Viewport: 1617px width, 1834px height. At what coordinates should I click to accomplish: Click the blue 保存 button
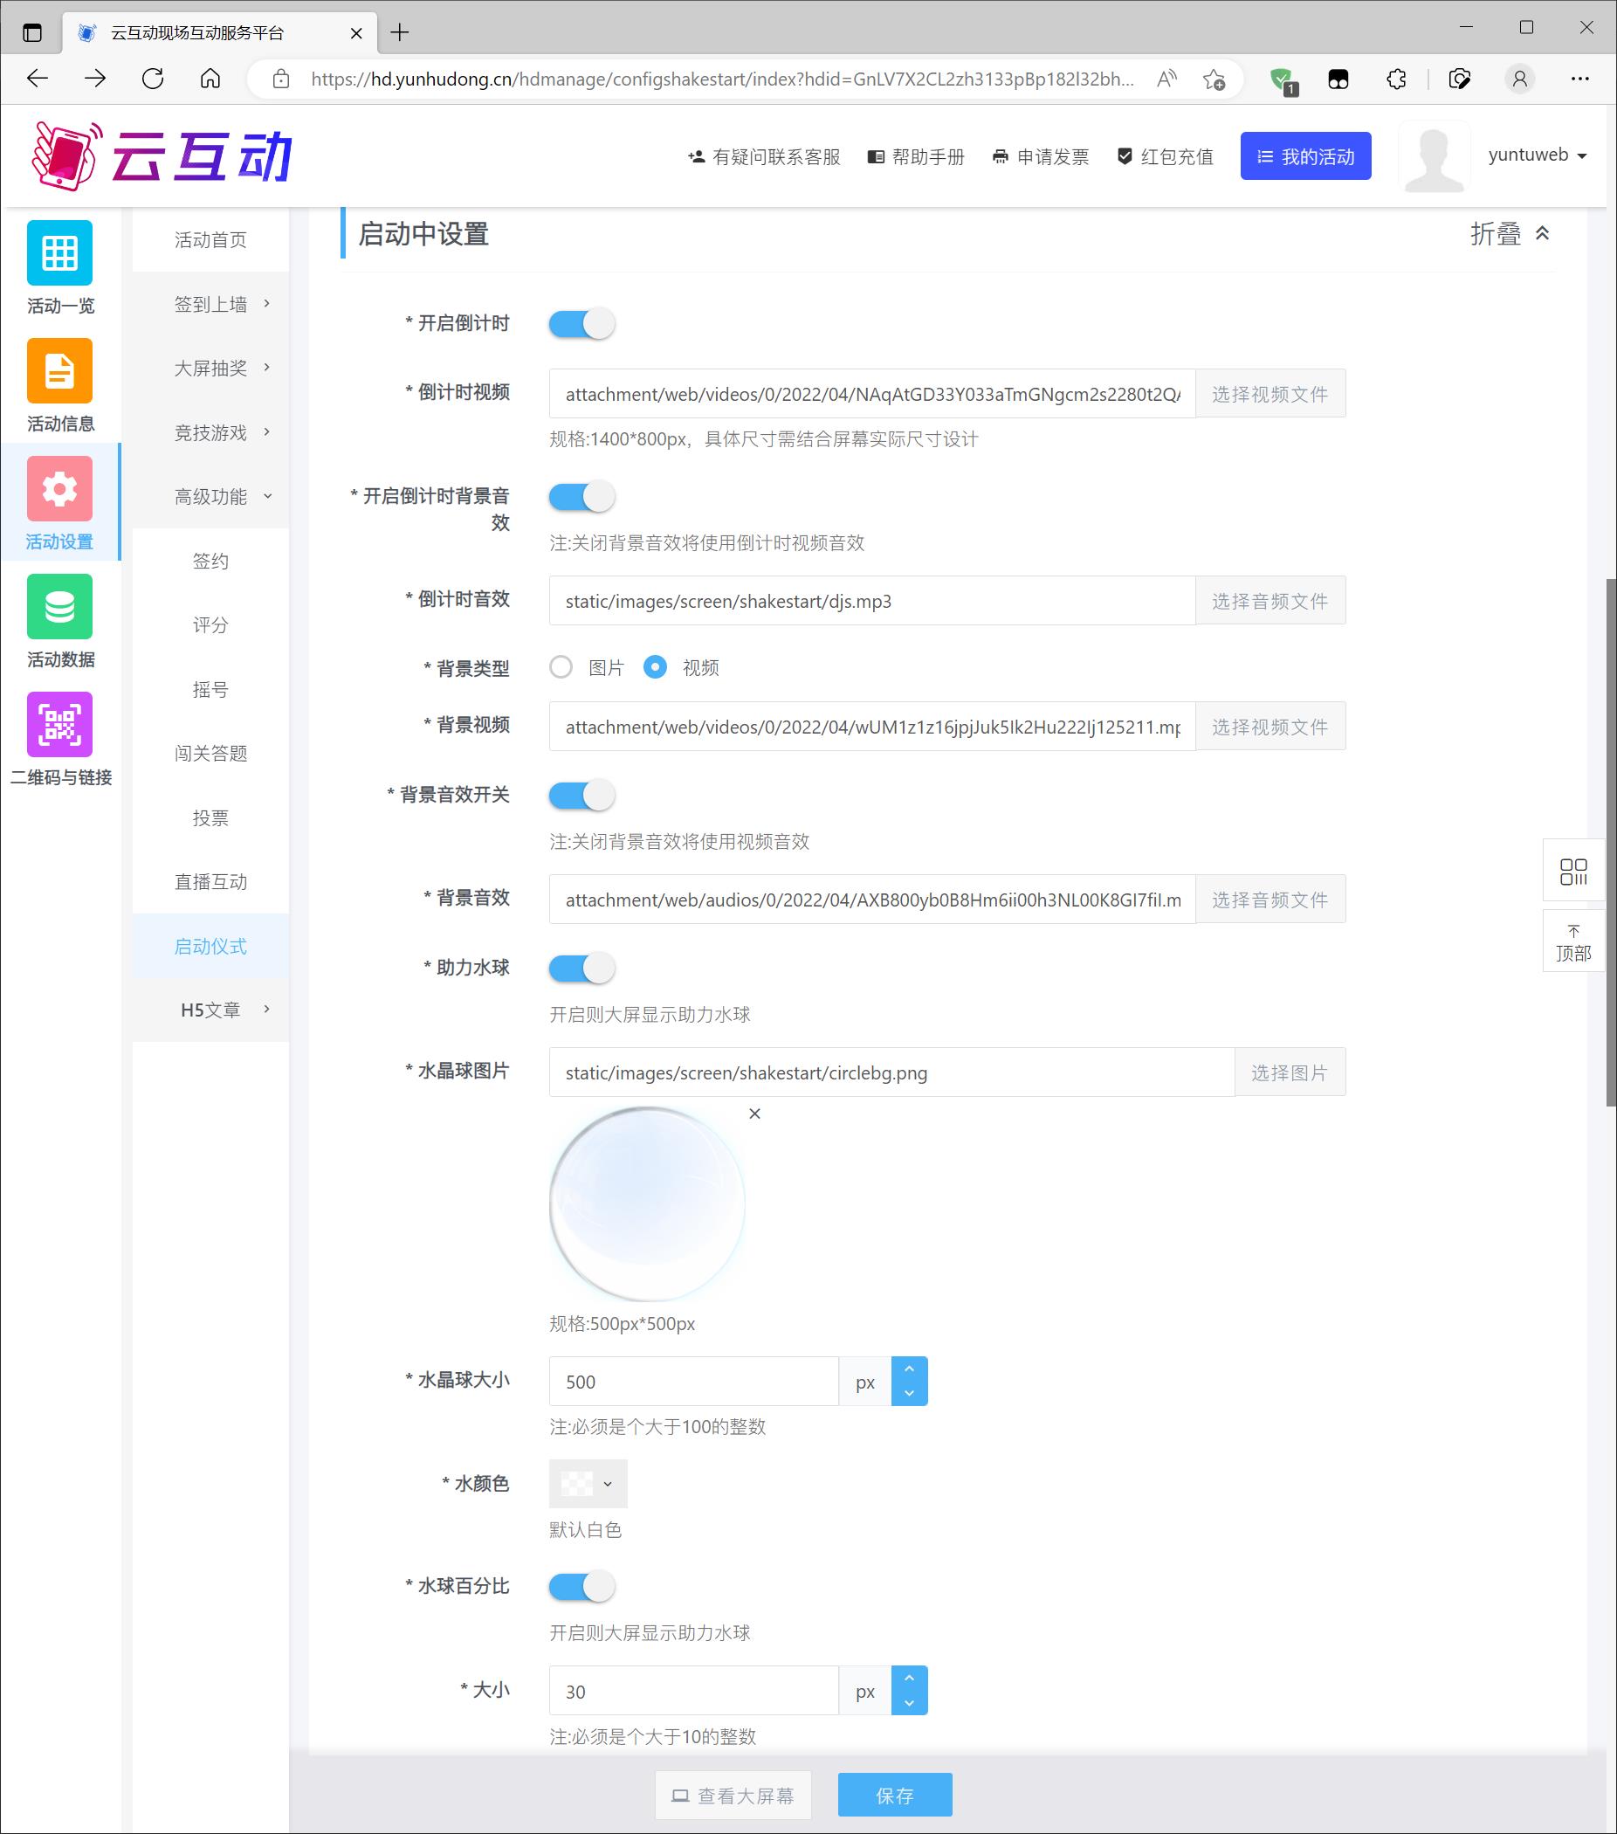[x=894, y=1796]
